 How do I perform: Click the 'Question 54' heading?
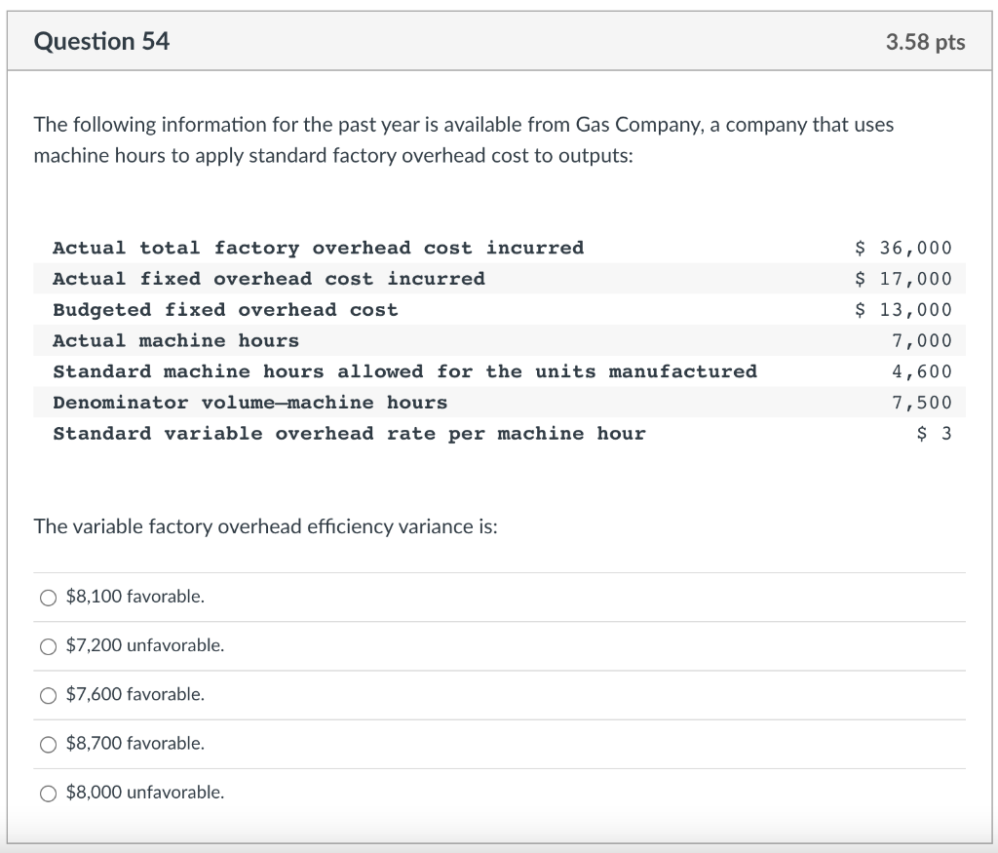(101, 41)
